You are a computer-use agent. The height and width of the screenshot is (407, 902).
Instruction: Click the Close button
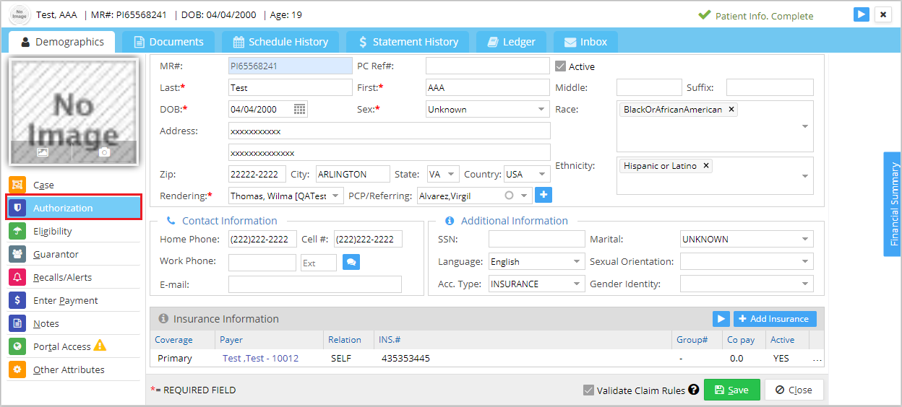tap(794, 390)
